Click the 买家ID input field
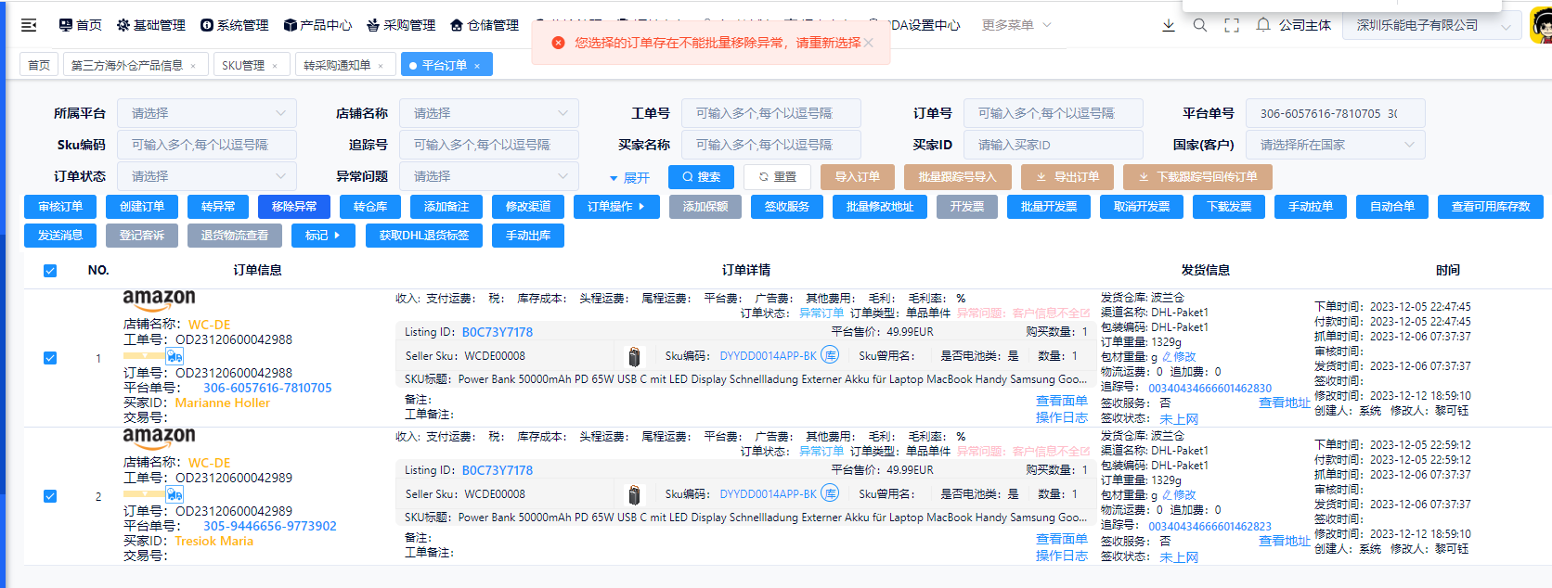The height and width of the screenshot is (588, 1552). pos(1054,145)
